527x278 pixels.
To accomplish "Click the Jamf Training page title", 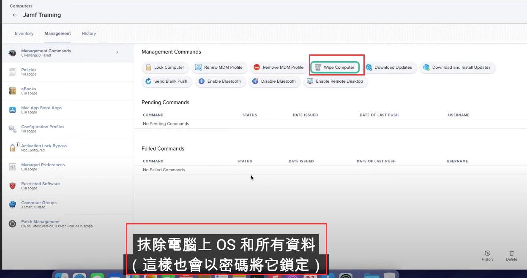I will (42, 15).
